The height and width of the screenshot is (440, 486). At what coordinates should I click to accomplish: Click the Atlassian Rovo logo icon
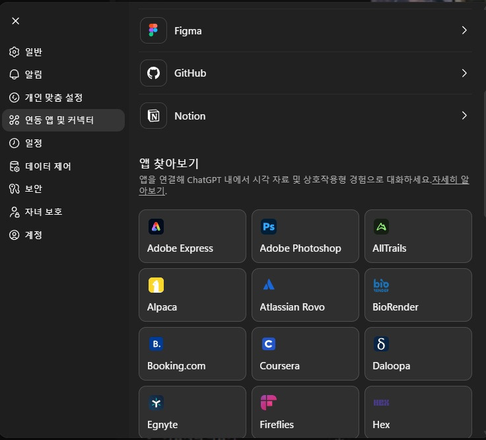[268, 285]
